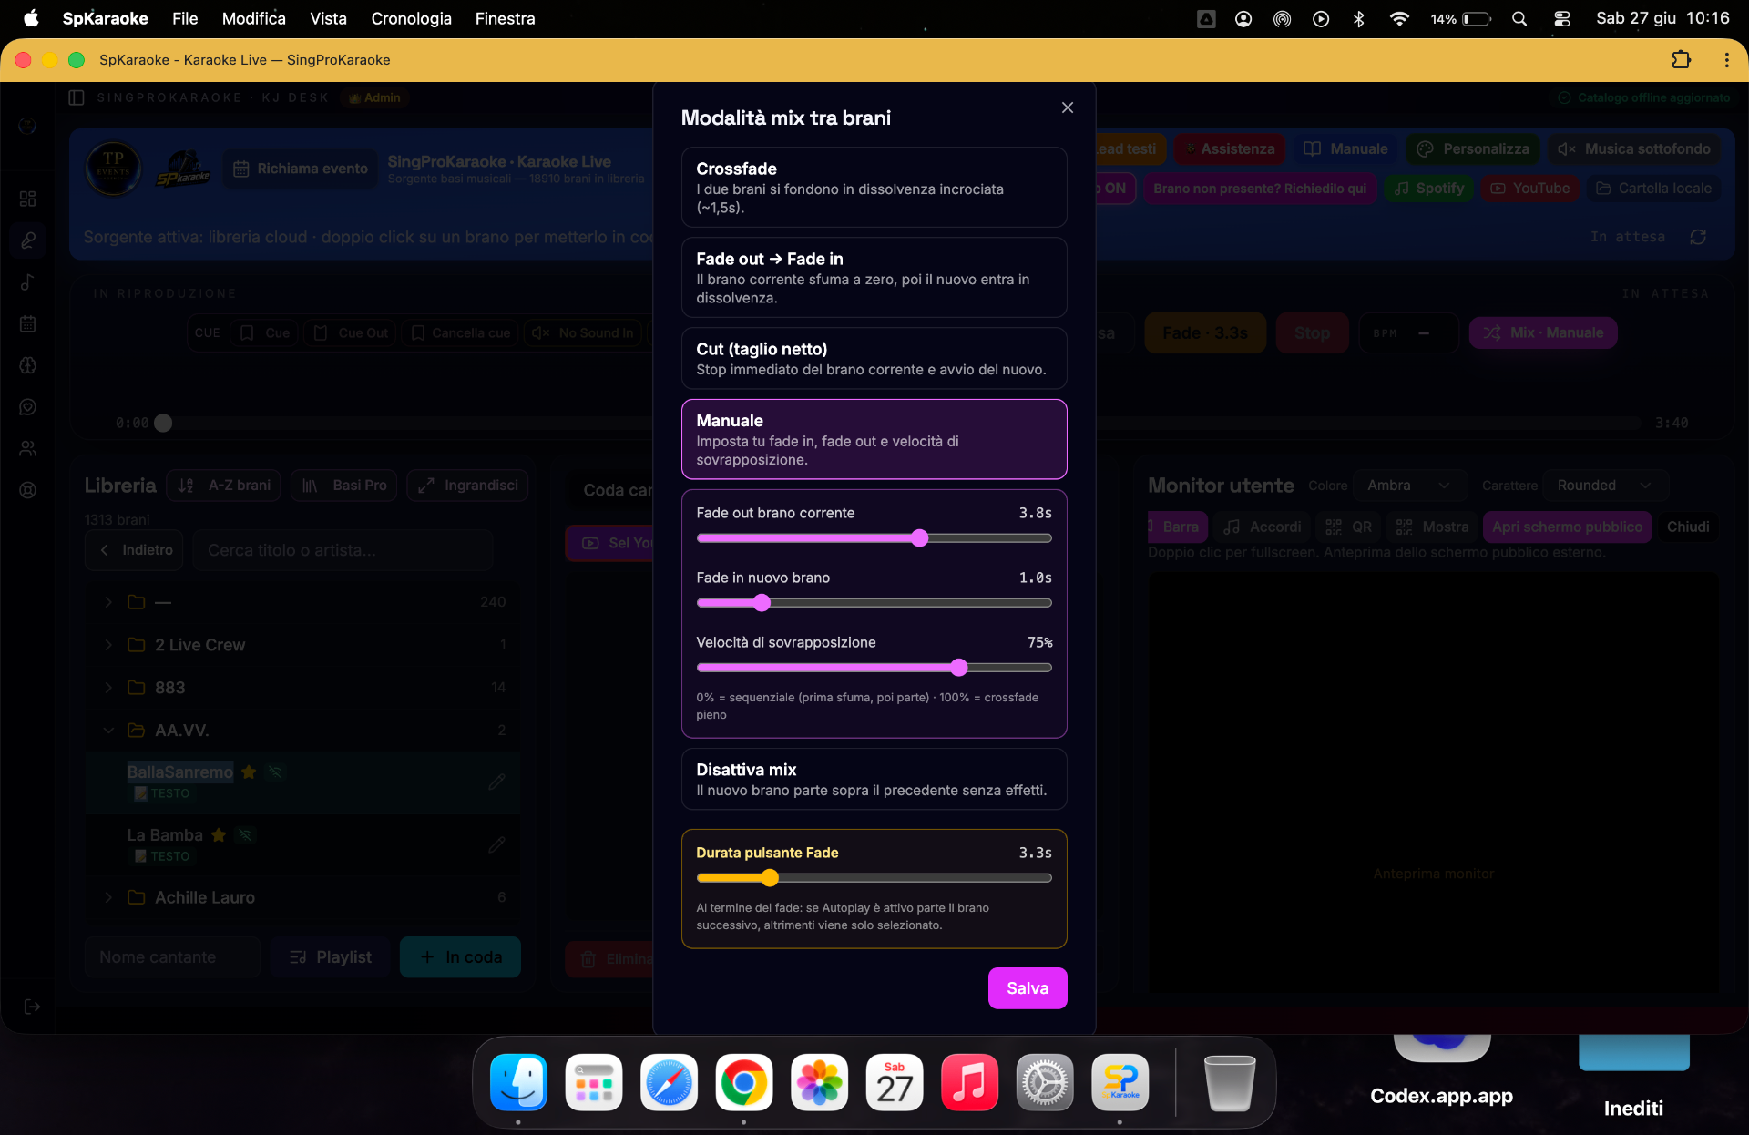
Task: Click the In coda button
Action: coord(461,957)
